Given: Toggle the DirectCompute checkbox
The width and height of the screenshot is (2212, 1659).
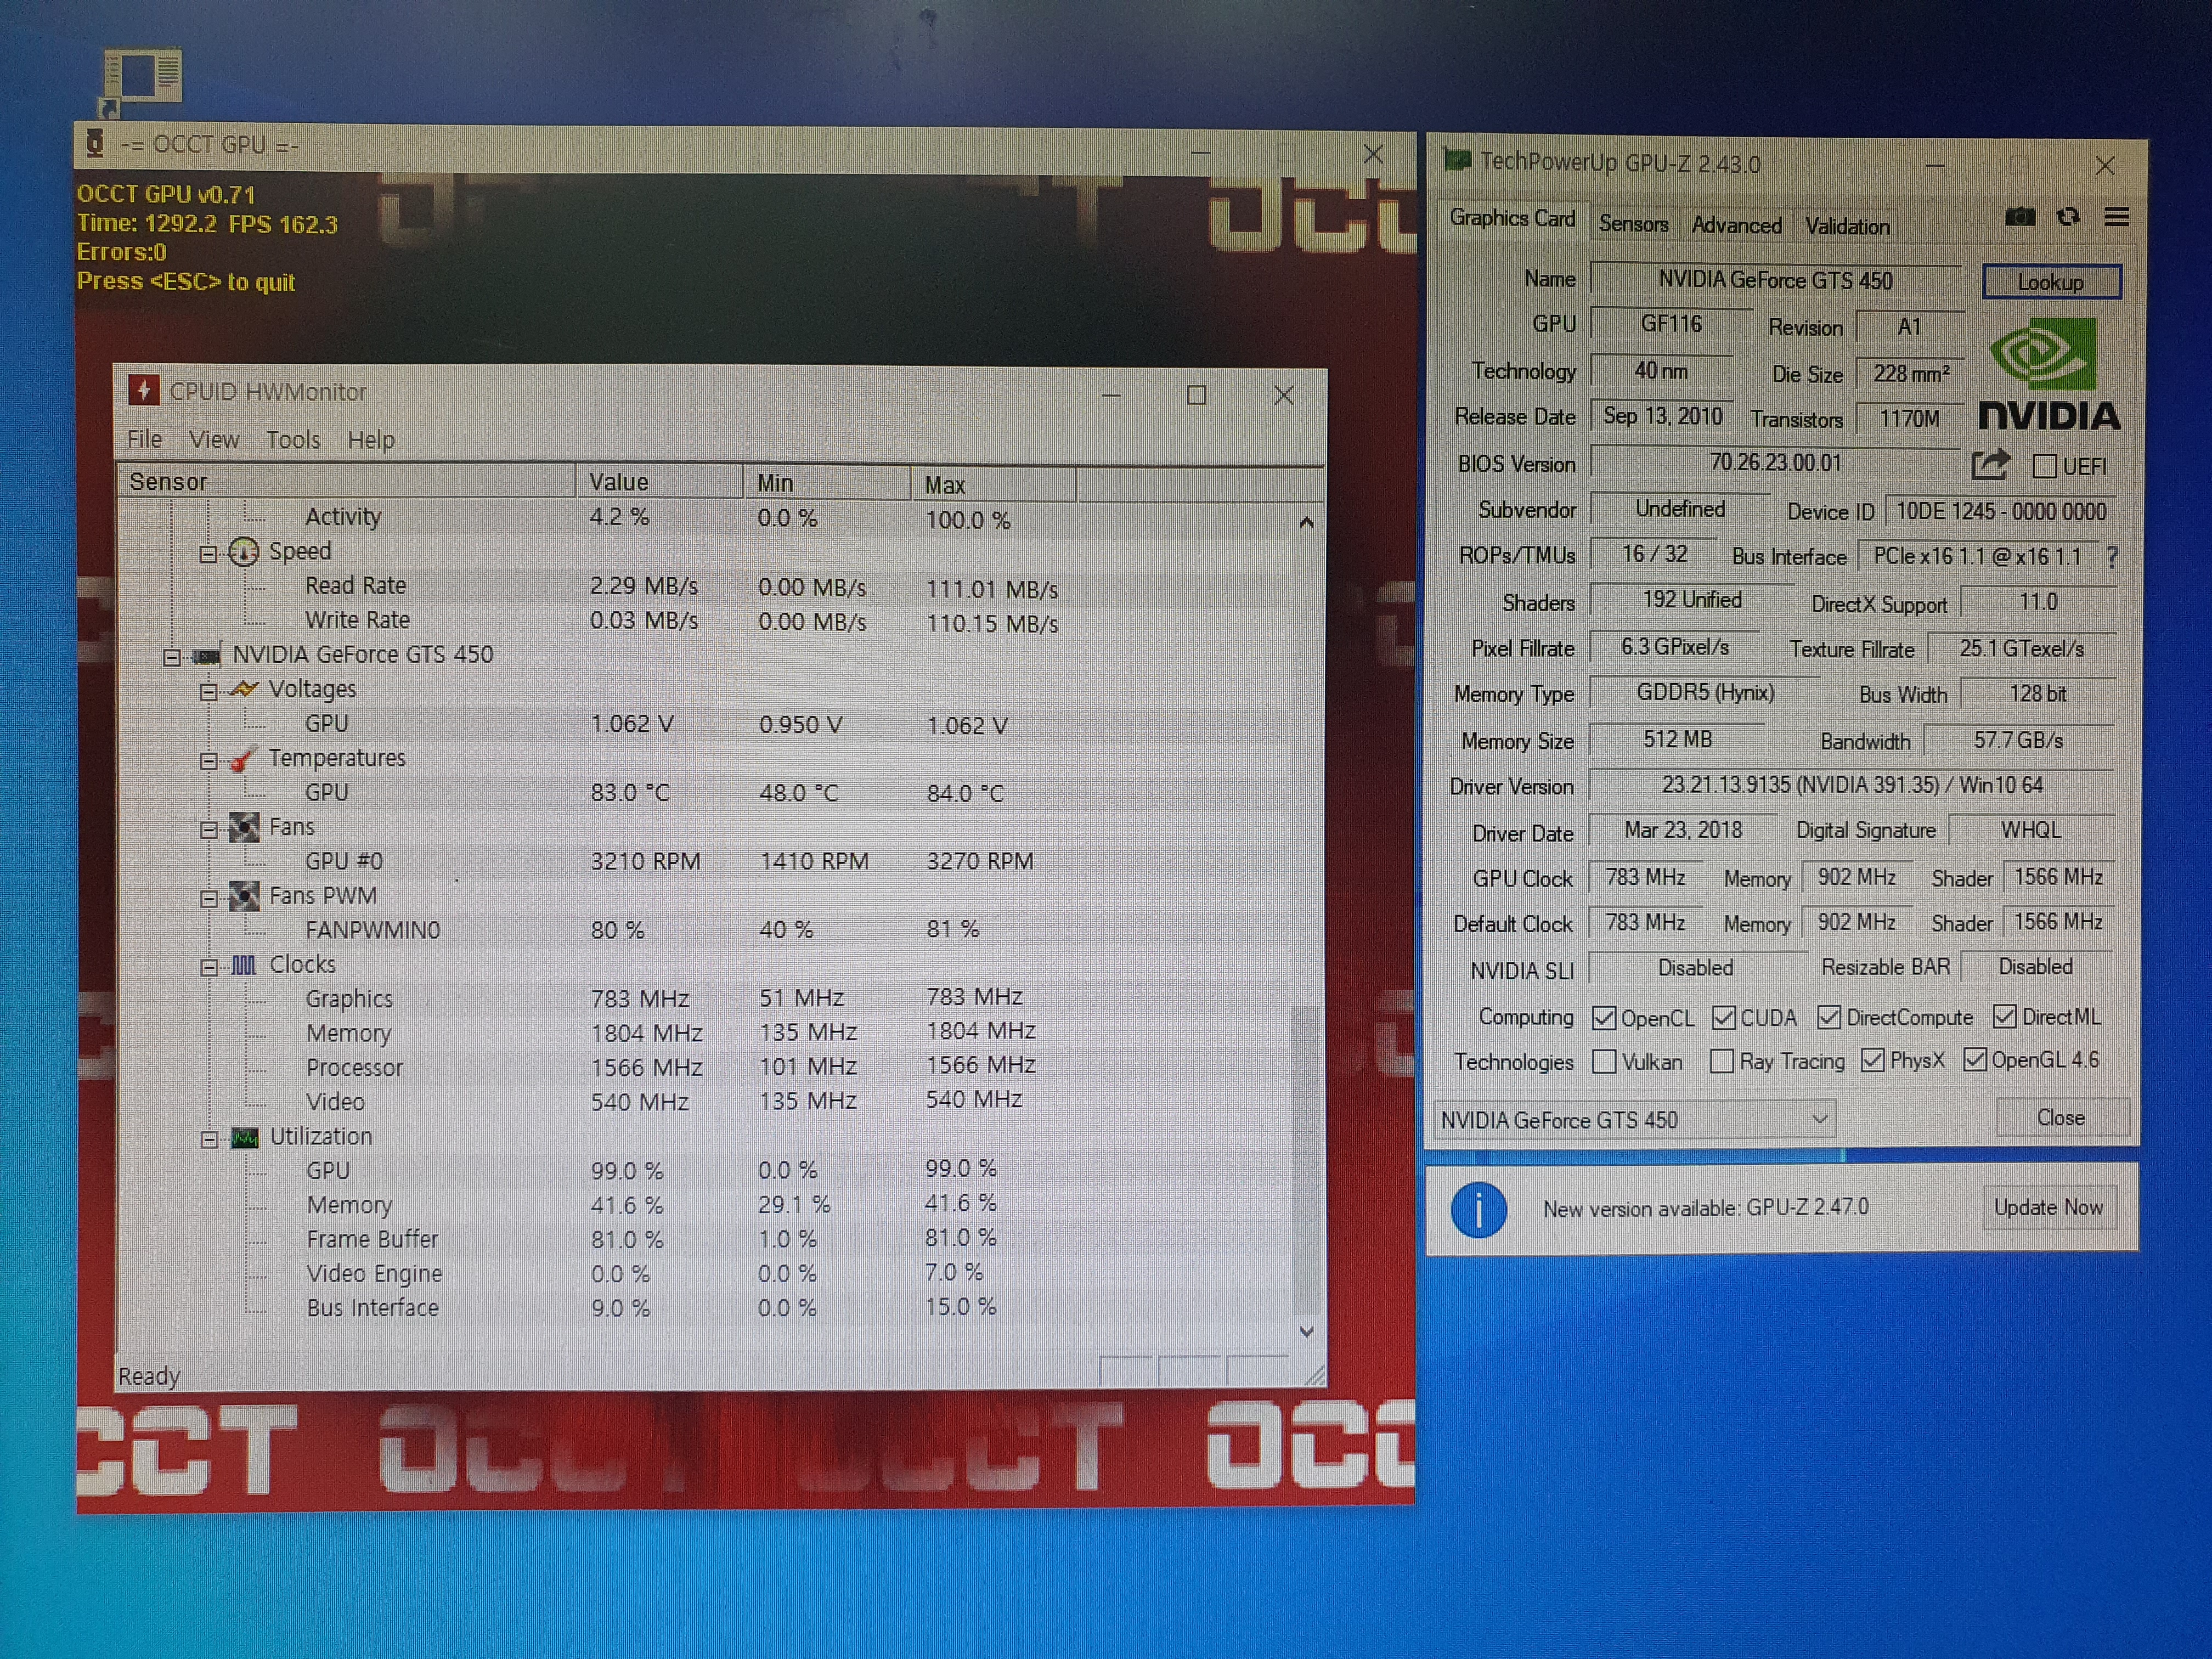Looking at the screenshot, I should pos(1829,1017).
